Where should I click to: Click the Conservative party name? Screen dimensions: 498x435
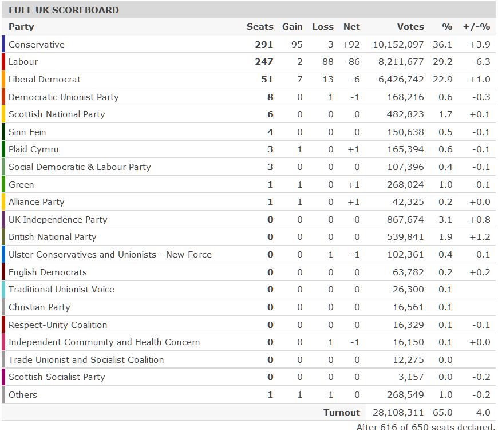37,45
